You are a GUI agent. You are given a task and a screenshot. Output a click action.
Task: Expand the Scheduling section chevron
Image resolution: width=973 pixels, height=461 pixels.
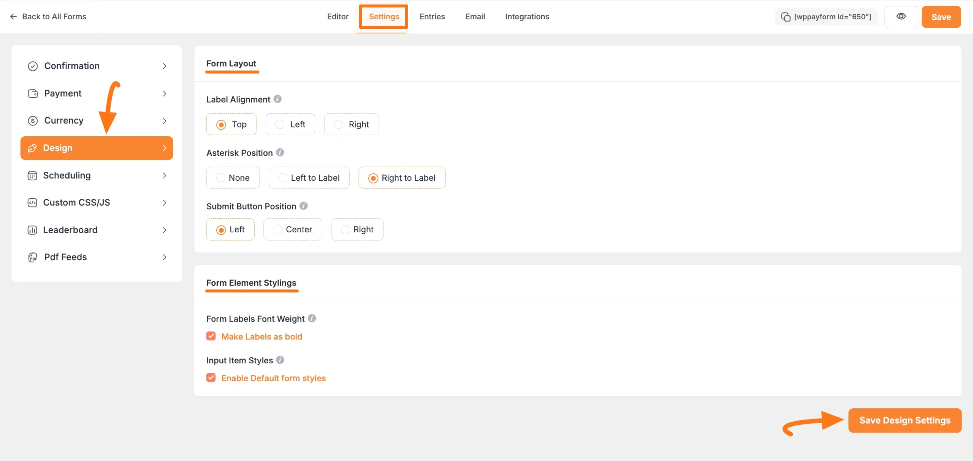[x=164, y=175]
